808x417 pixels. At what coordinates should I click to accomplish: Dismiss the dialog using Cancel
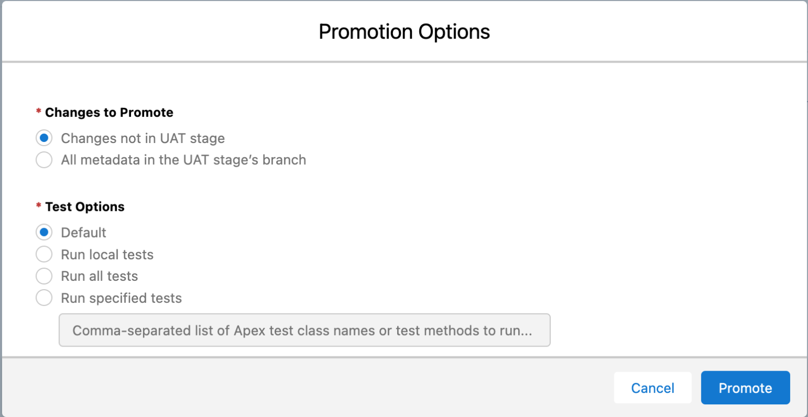[x=652, y=388]
